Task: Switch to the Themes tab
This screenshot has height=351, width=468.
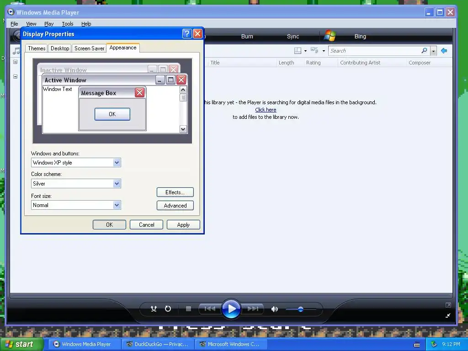Action: (37, 48)
